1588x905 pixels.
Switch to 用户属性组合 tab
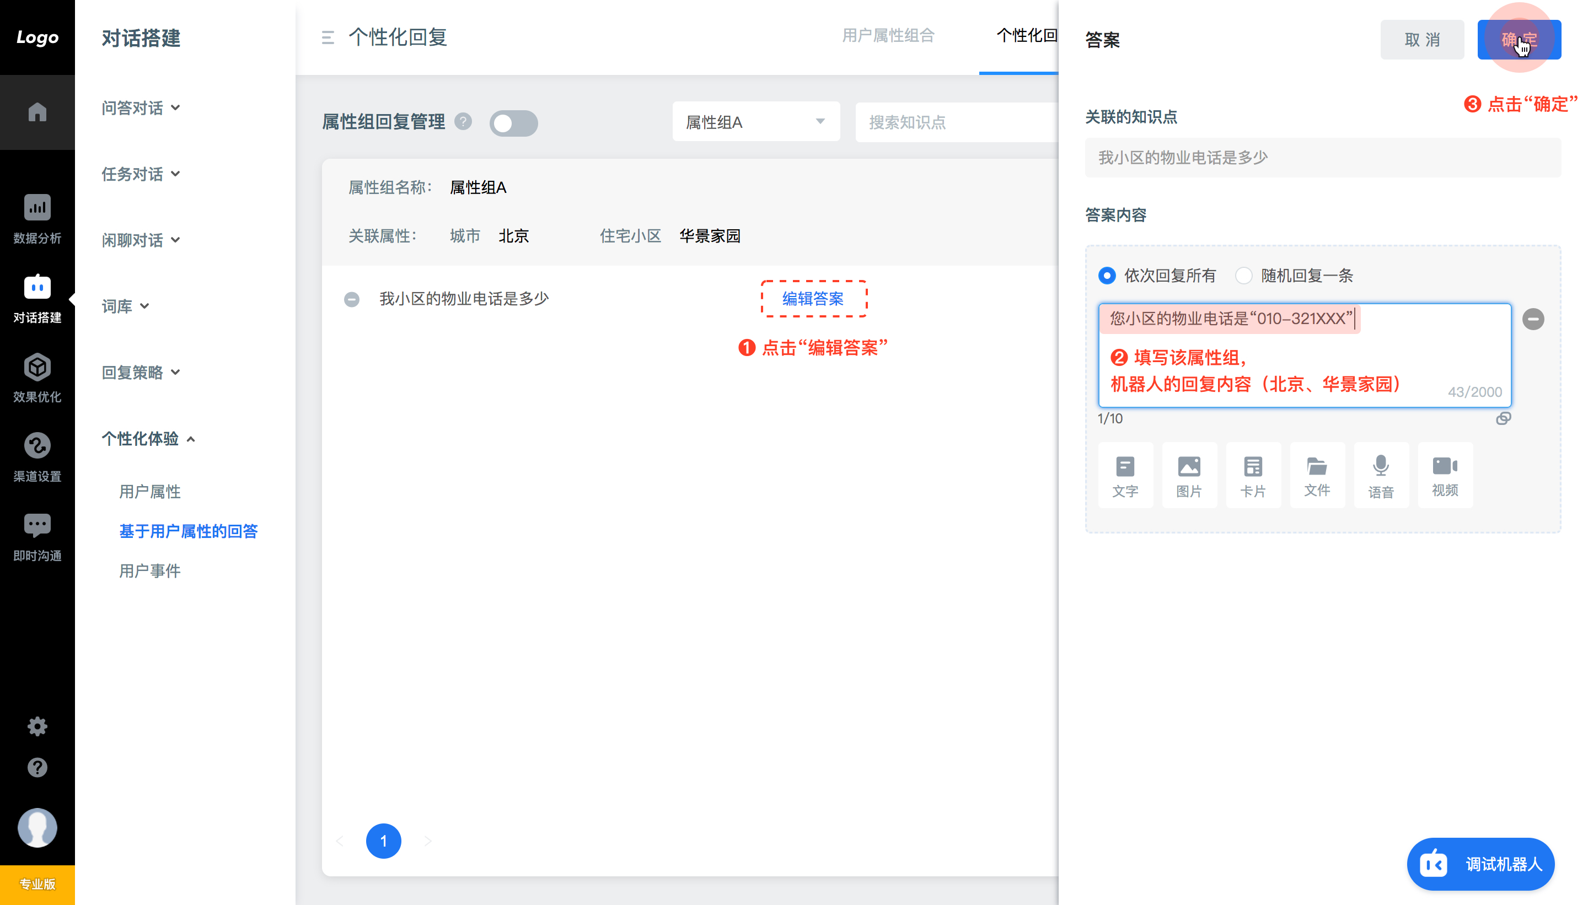pyautogui.click(x=888, y=36)
